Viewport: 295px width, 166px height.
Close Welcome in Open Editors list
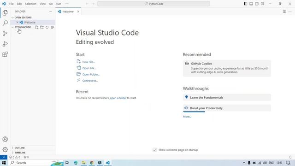pyautogui.click(x=17, y=23)
